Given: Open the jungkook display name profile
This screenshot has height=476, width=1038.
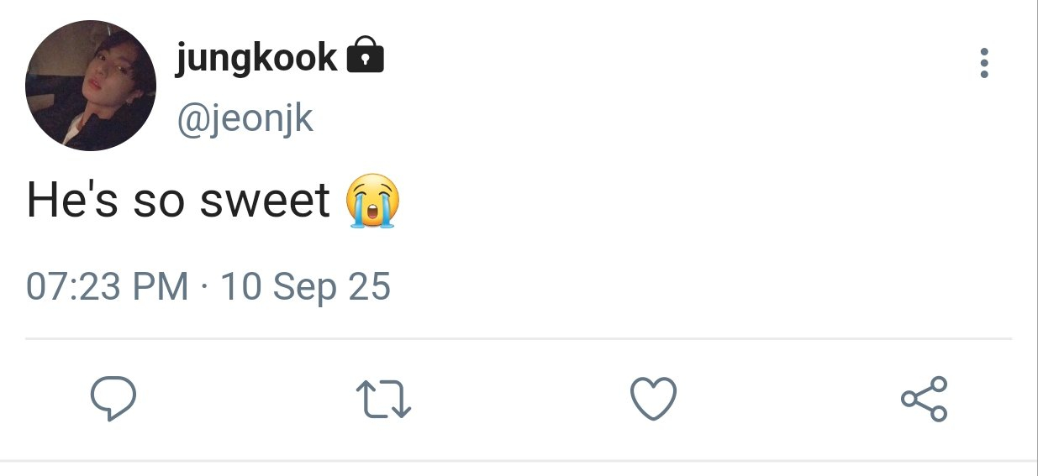Looking at the screenshot, I should click(x=256, y=58).
